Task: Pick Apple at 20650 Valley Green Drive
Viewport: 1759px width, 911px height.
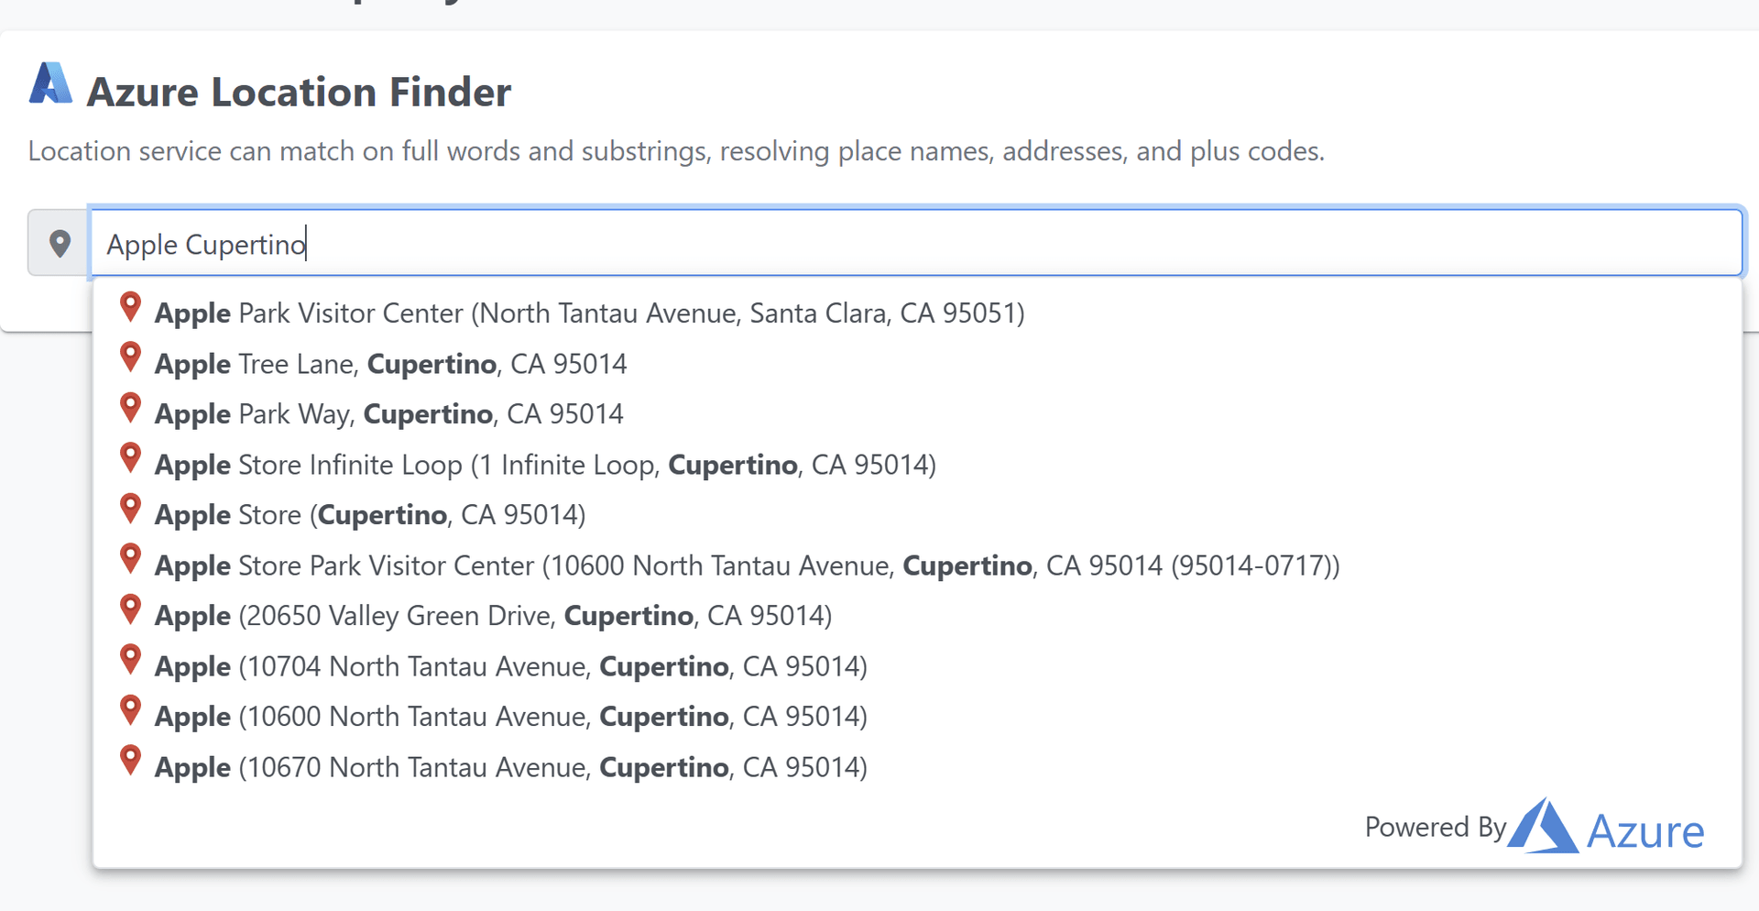Action: tap(493, 616)
